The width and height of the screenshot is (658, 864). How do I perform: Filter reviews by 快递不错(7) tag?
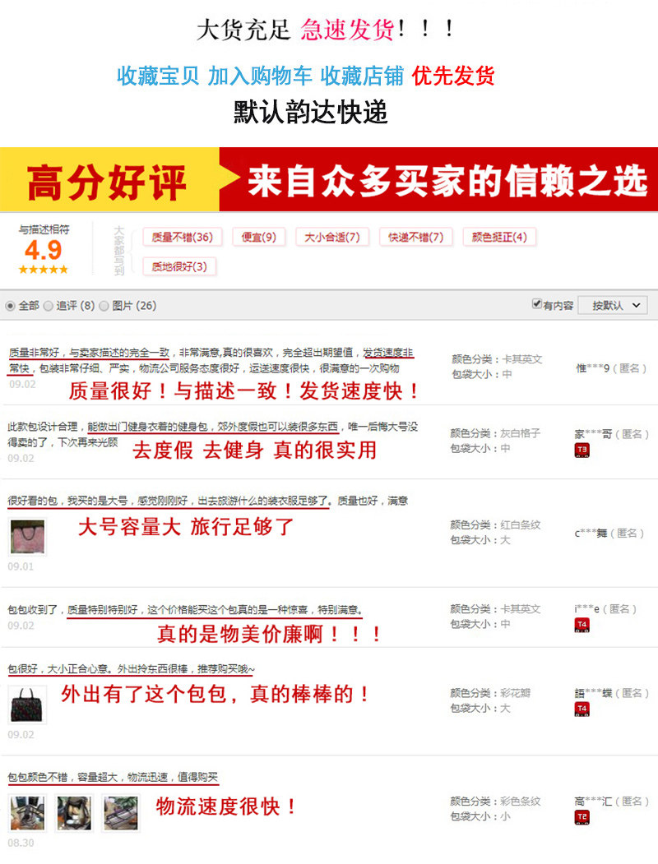[416, 237]
